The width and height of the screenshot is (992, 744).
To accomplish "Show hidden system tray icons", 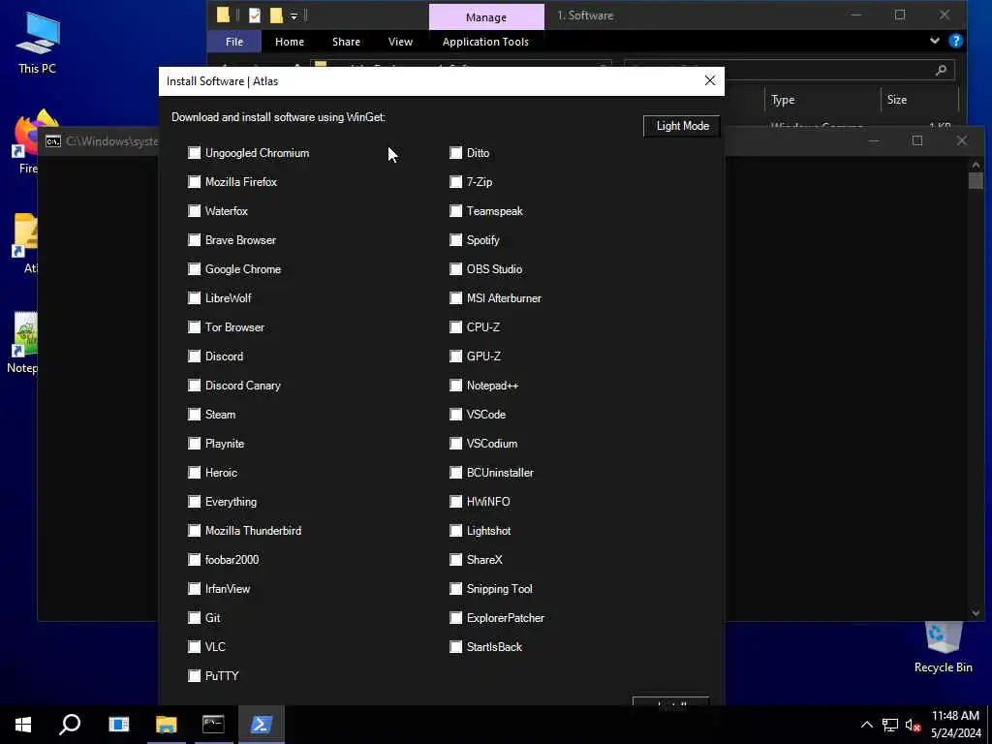I will pyautogui.click(x=867, y=725).
